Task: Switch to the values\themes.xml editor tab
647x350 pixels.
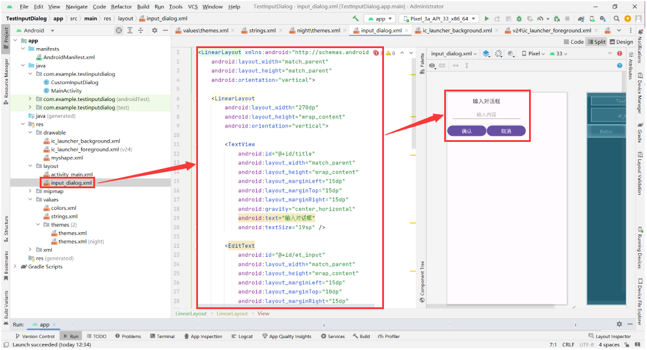Action: tap(205, 31)
